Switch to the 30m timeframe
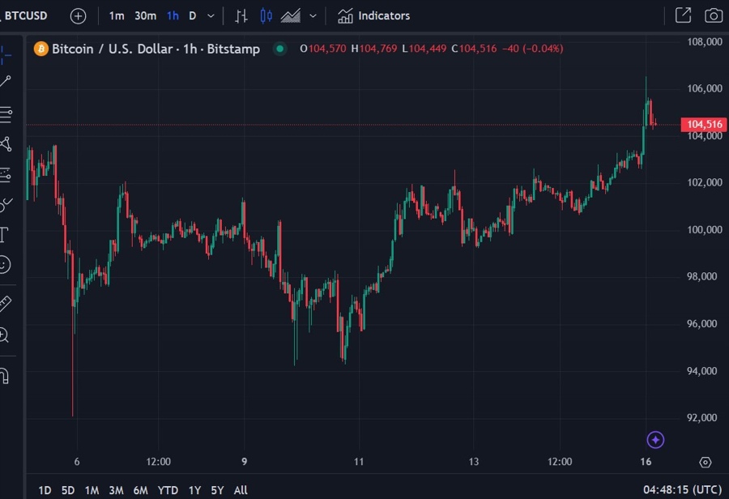This screenshot has height=499, width=729. (146, 16)
